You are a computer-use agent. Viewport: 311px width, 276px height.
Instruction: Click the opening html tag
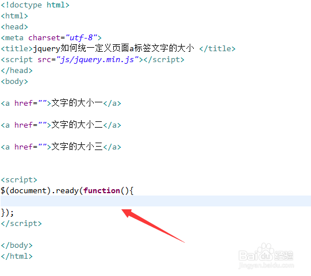[x=14, y=16]
